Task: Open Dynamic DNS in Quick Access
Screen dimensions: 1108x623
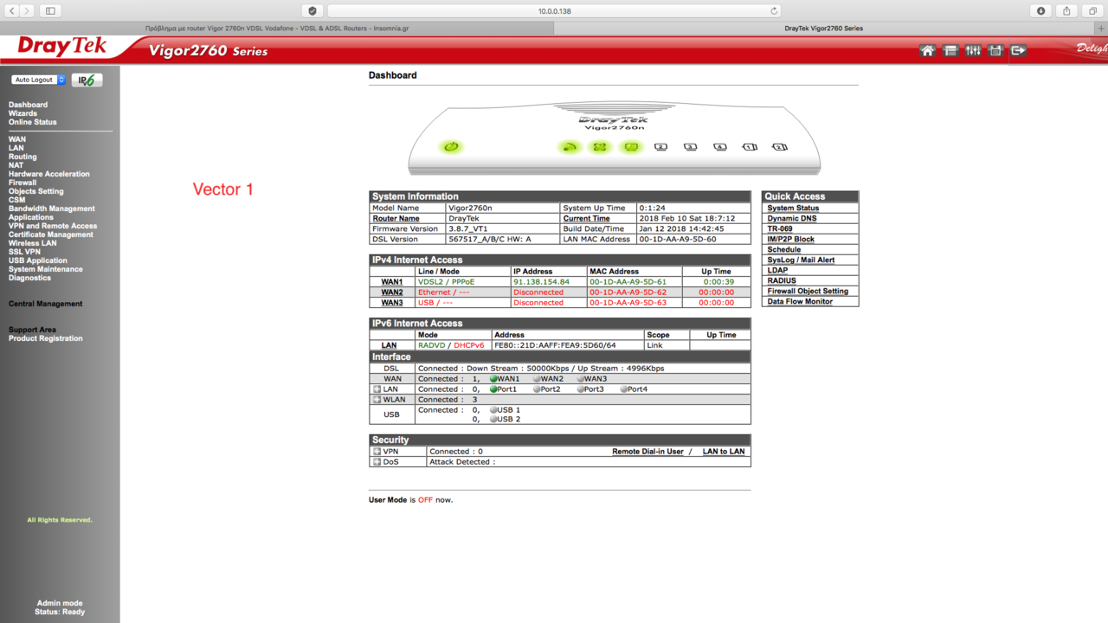Action: tap(791, 219)
